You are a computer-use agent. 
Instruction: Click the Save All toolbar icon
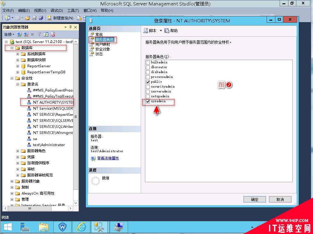pyautogui.click(x=41, y=18)
